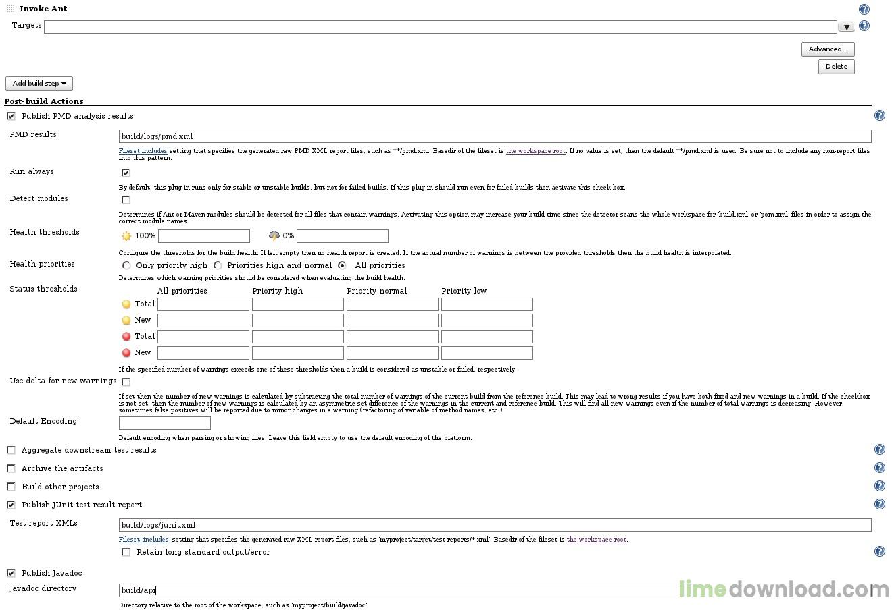Delete the Invoke Ant build step
The height and width of the screenshot is (610, 894).
[837, 67]
